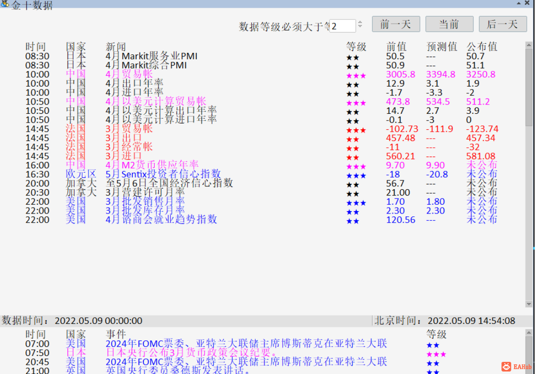Screen dimensions: 536x374
Task: Click the 新闻 column header
Action: [x=116, y=47]
